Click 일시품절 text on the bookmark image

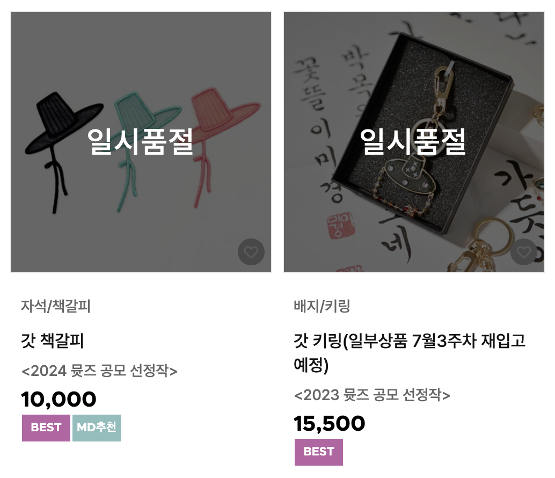(x=140, y=142)
